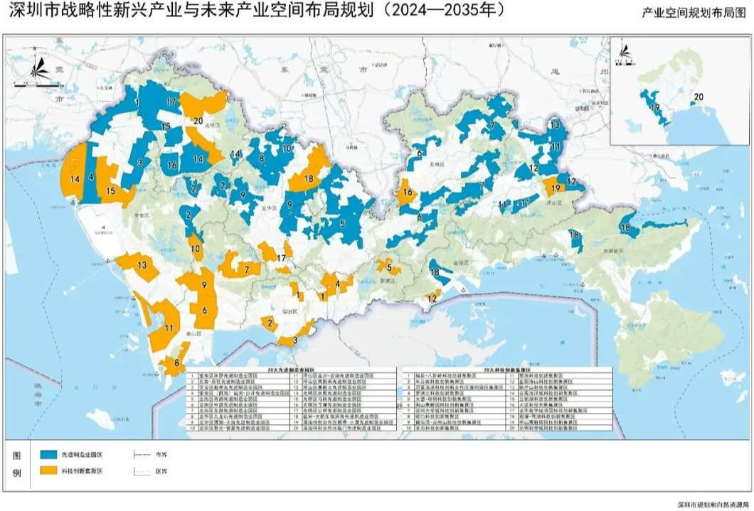Click the 市界 legend label
Screen dimensions: 754x511
pyautogui.click(x=161, y=454)
